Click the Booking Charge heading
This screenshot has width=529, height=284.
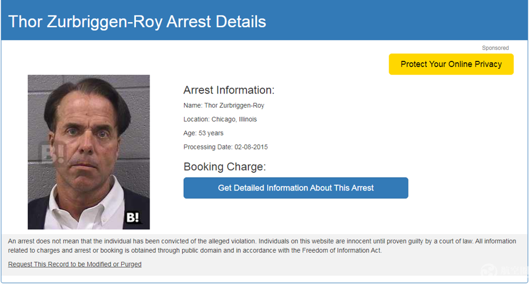(225, 167)
